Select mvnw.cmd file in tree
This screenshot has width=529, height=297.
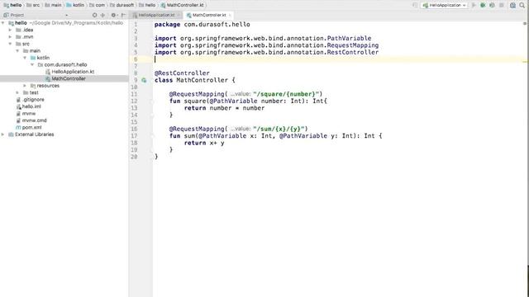(31, 120)
